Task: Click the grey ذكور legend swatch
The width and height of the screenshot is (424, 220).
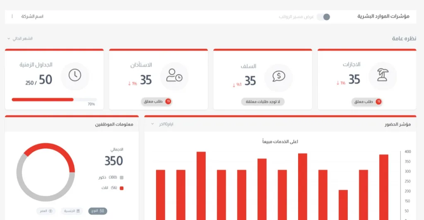Action: click(x=122, y=177)
